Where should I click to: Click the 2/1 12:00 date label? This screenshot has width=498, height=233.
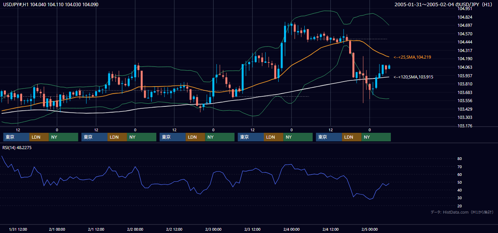pos(96,230)
